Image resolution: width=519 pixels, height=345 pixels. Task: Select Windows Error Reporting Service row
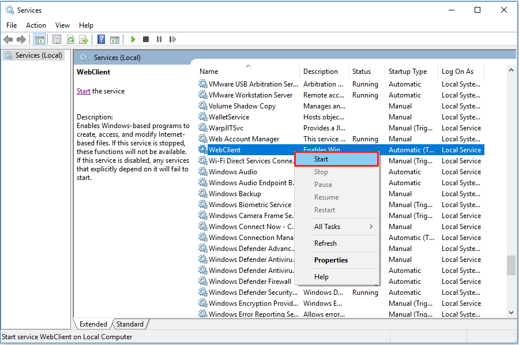[x=341, y=314]
